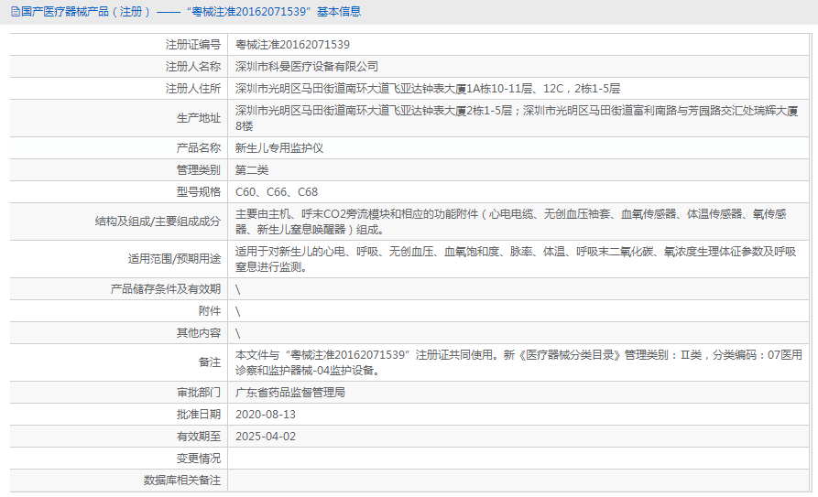Click the header title 国产医疗器械产品（注册）
Screen dimensions: 818x497
pyautogui.click(x=87, y=12)
